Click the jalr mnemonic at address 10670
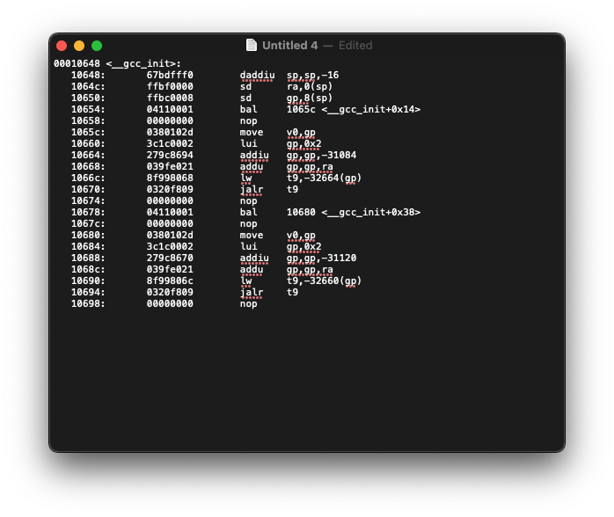This screenshot has width=614, height=517. (252, 189)
